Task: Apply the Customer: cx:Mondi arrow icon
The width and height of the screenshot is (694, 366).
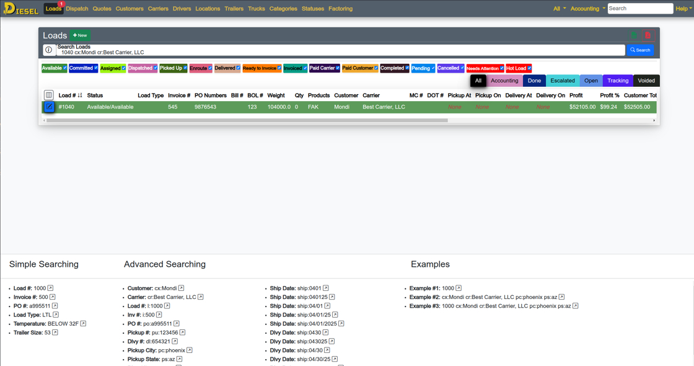Action: pyautogui.click(x=181, y=288)
